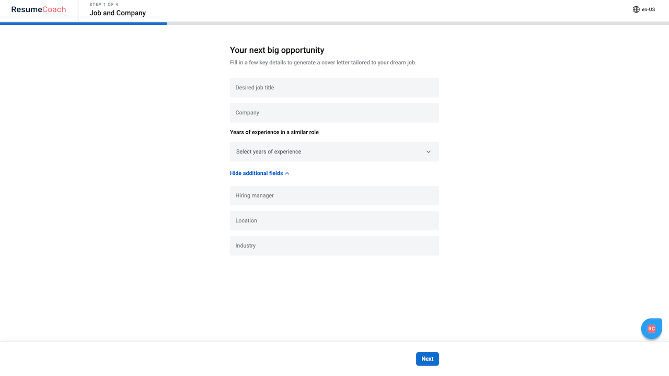Click the blue step progress bar

click(x=84, y=23)
